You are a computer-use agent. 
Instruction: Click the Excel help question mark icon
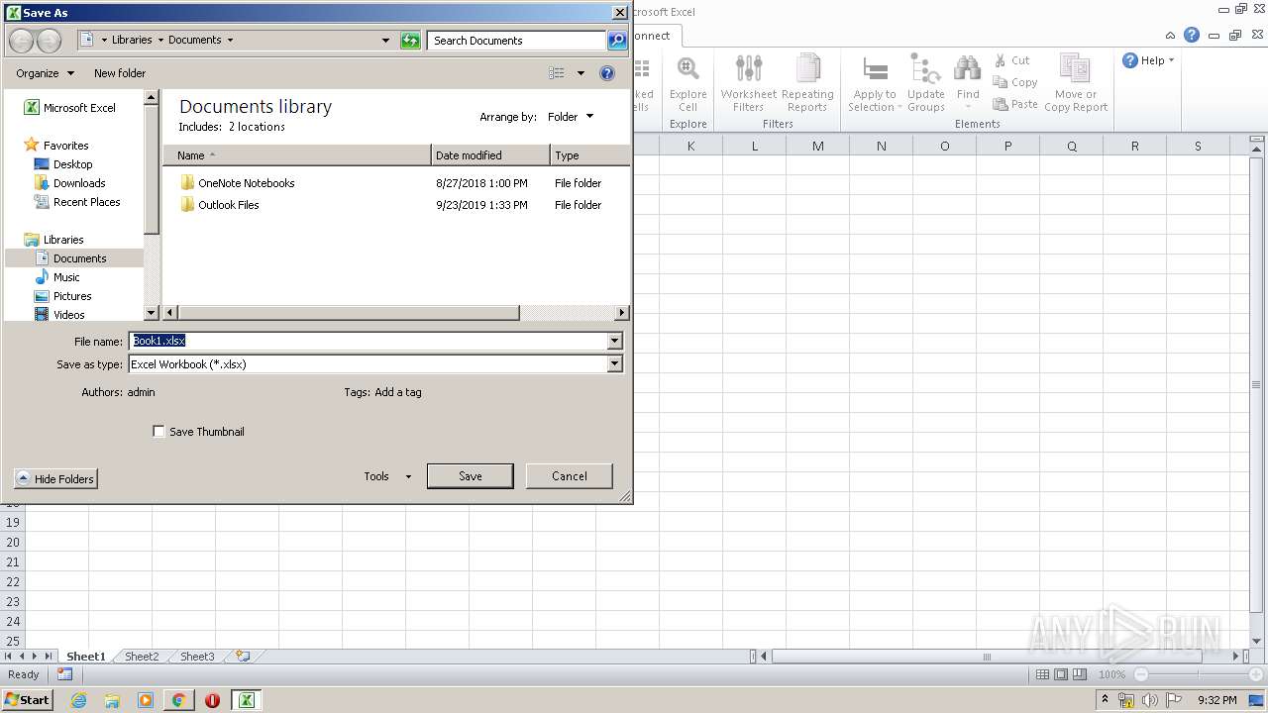1192,35
